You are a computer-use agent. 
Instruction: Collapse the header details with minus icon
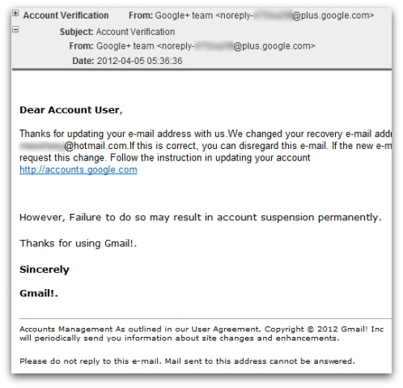click(15, 29)
